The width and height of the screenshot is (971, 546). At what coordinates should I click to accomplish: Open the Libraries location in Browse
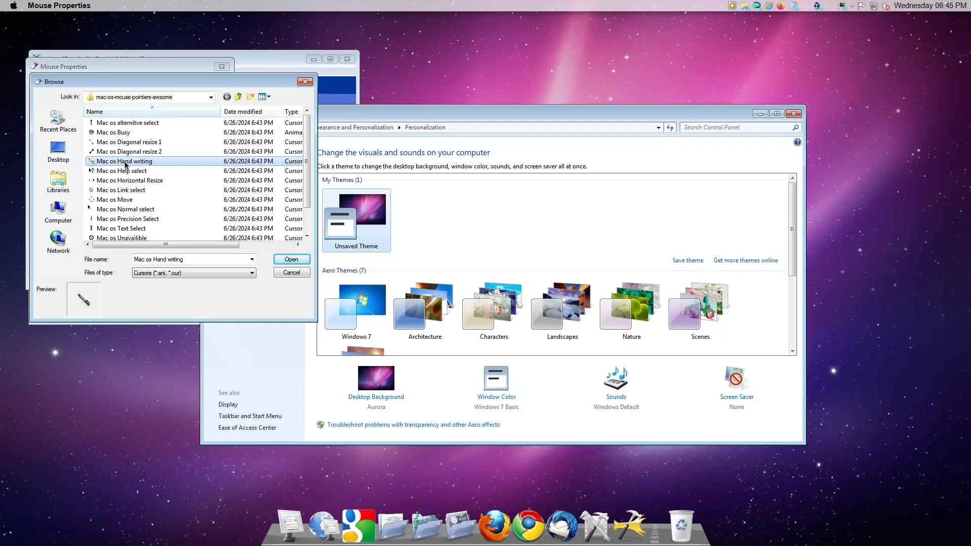[58, 181]
